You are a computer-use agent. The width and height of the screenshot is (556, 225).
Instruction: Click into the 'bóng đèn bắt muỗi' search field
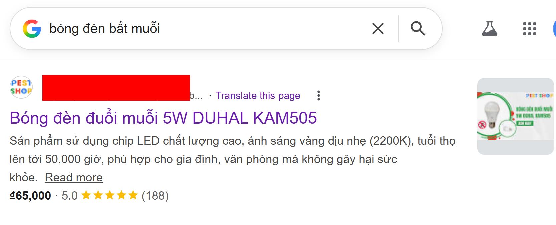pyautogui.click(x=207, y=29)
